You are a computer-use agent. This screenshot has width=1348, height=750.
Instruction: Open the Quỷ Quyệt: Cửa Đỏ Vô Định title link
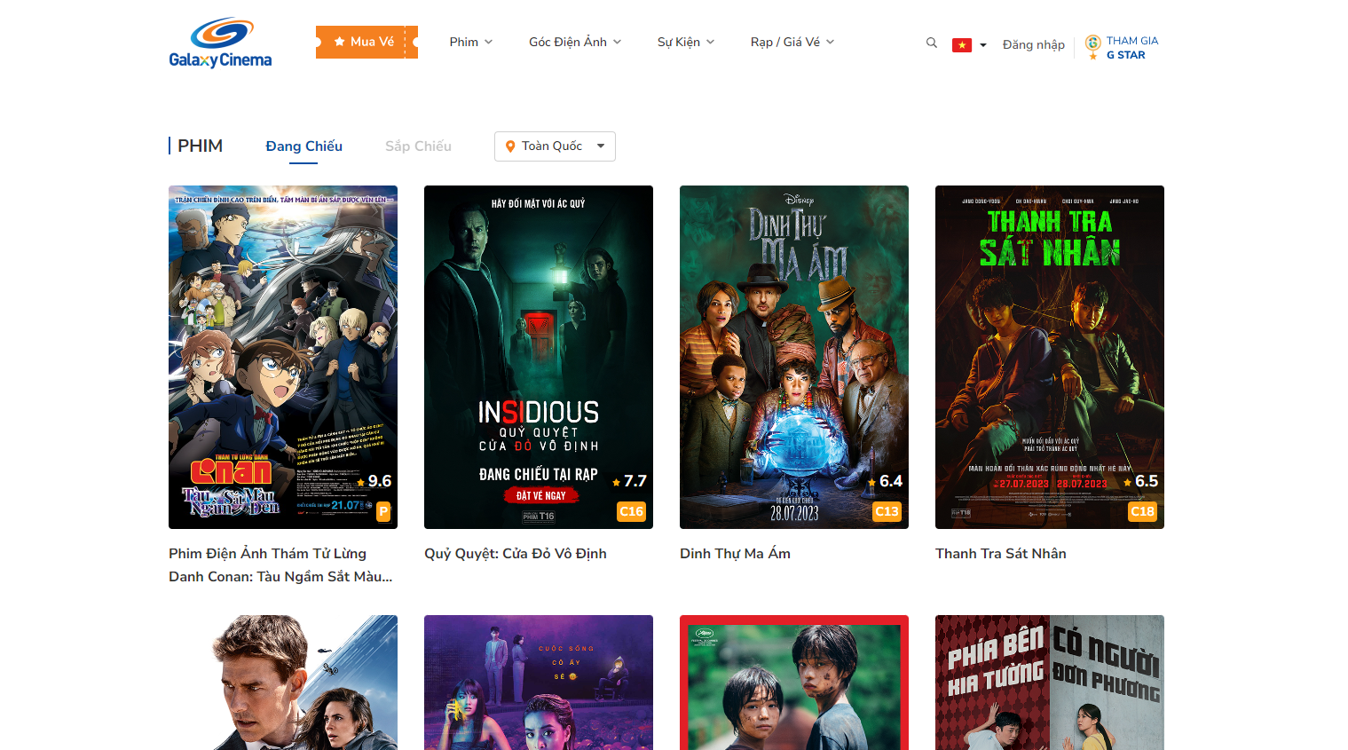click(515, 554)
